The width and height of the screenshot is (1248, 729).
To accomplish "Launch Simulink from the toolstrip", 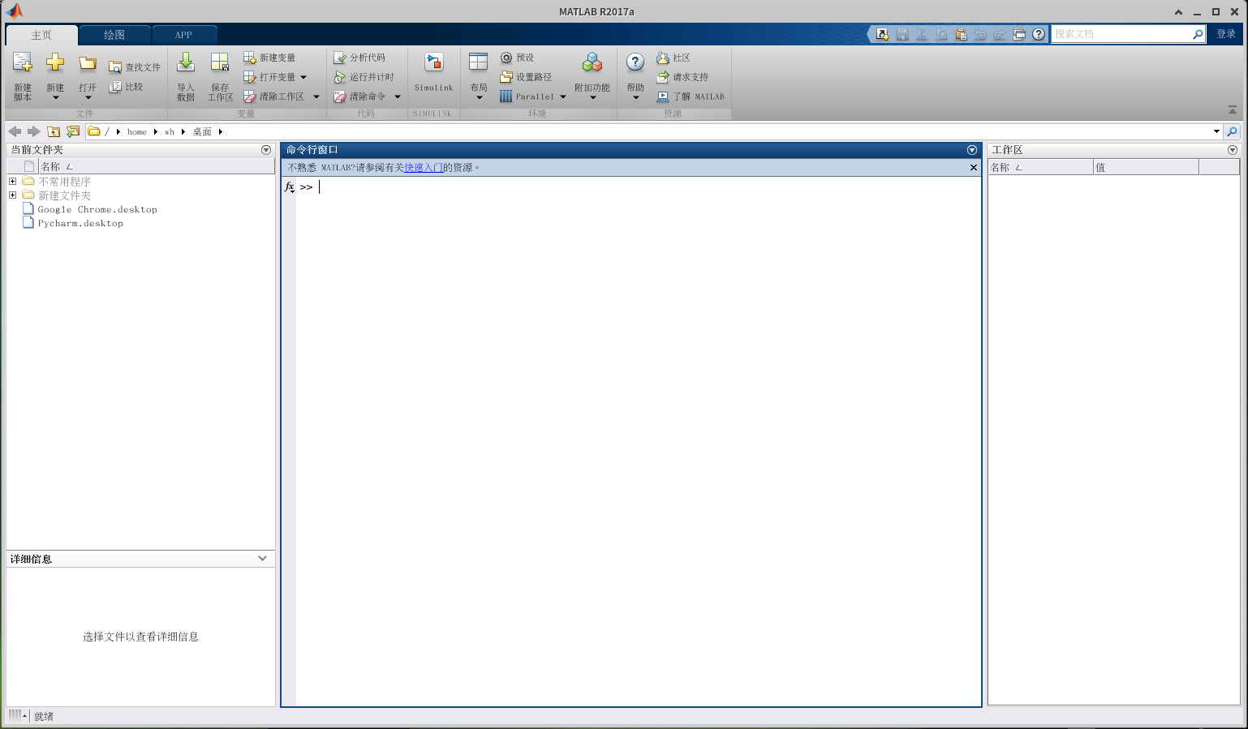I will point(434,71).
